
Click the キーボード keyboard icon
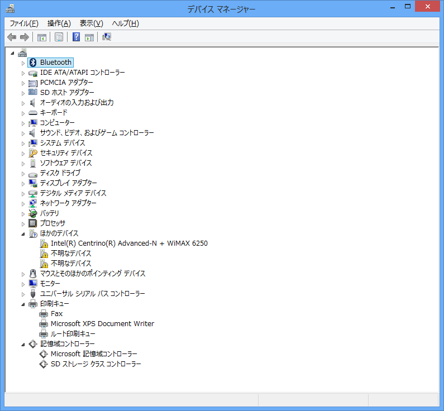point(33,113)
